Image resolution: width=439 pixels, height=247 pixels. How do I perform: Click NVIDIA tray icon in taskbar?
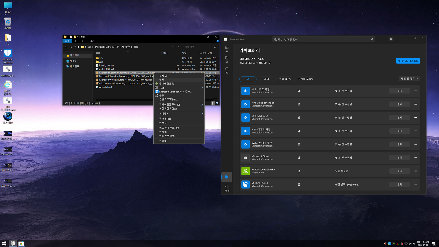coord(394,244)
